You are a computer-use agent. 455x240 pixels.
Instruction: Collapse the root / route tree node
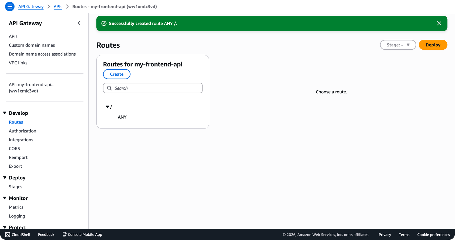(x=107, y=107)
